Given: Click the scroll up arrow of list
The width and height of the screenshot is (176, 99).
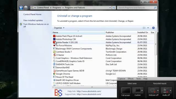Looking at the screenshot, I should click(156, 32).
